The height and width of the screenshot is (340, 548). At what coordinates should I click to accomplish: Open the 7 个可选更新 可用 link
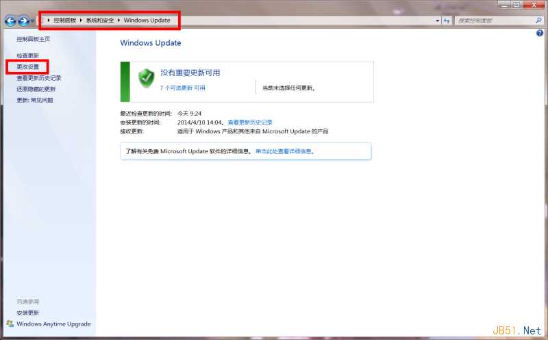coord(182,88)
